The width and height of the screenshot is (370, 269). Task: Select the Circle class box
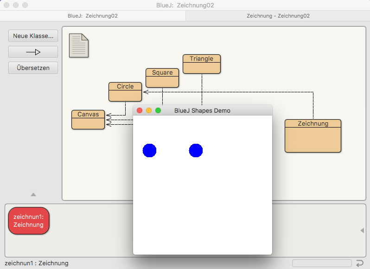click(x=125, y=92)
